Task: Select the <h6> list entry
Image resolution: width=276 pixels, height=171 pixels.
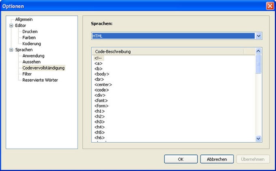Action: coord(99,138)
